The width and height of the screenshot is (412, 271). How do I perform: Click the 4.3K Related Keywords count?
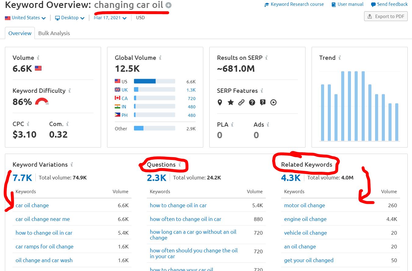click(x=291, y=178)
